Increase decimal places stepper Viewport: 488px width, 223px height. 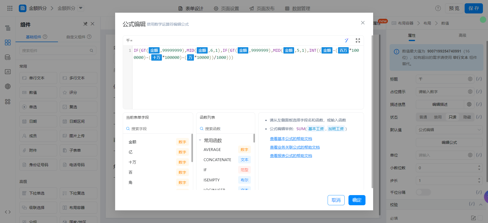[479, 166]
